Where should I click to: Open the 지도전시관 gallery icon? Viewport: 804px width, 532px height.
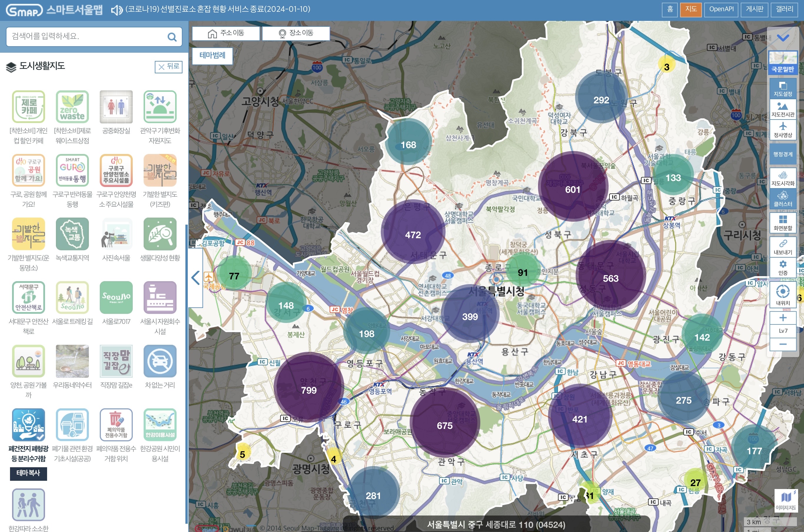point(783,109)
